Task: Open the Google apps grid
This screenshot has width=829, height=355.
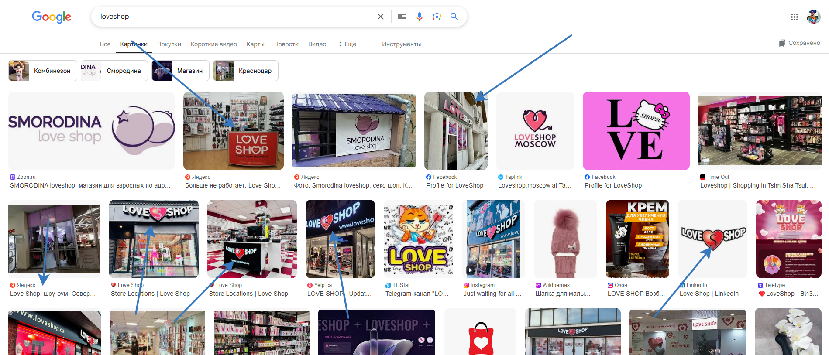Action: pos(795,17)
